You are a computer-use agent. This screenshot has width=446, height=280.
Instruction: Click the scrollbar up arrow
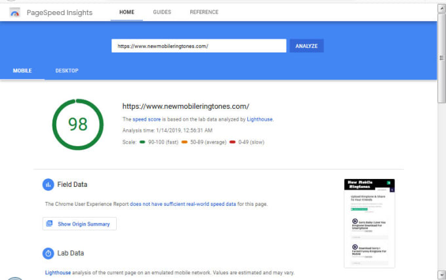(441, 9)
